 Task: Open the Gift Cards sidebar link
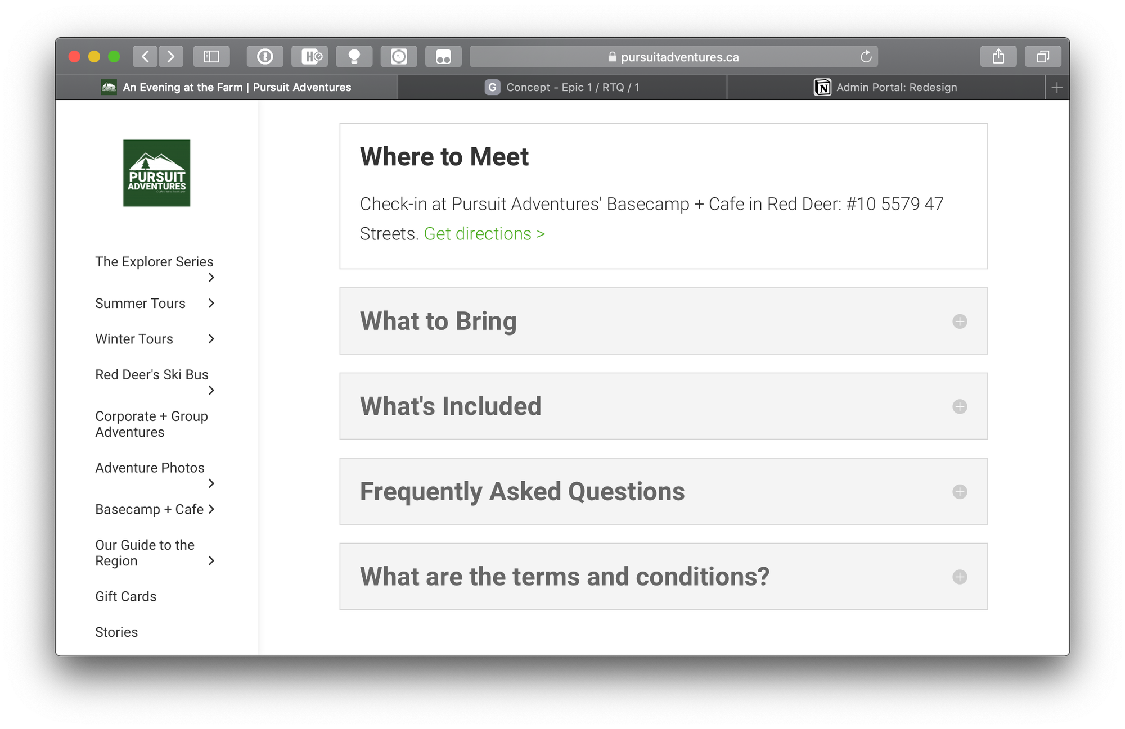click(x=126, y=596)
